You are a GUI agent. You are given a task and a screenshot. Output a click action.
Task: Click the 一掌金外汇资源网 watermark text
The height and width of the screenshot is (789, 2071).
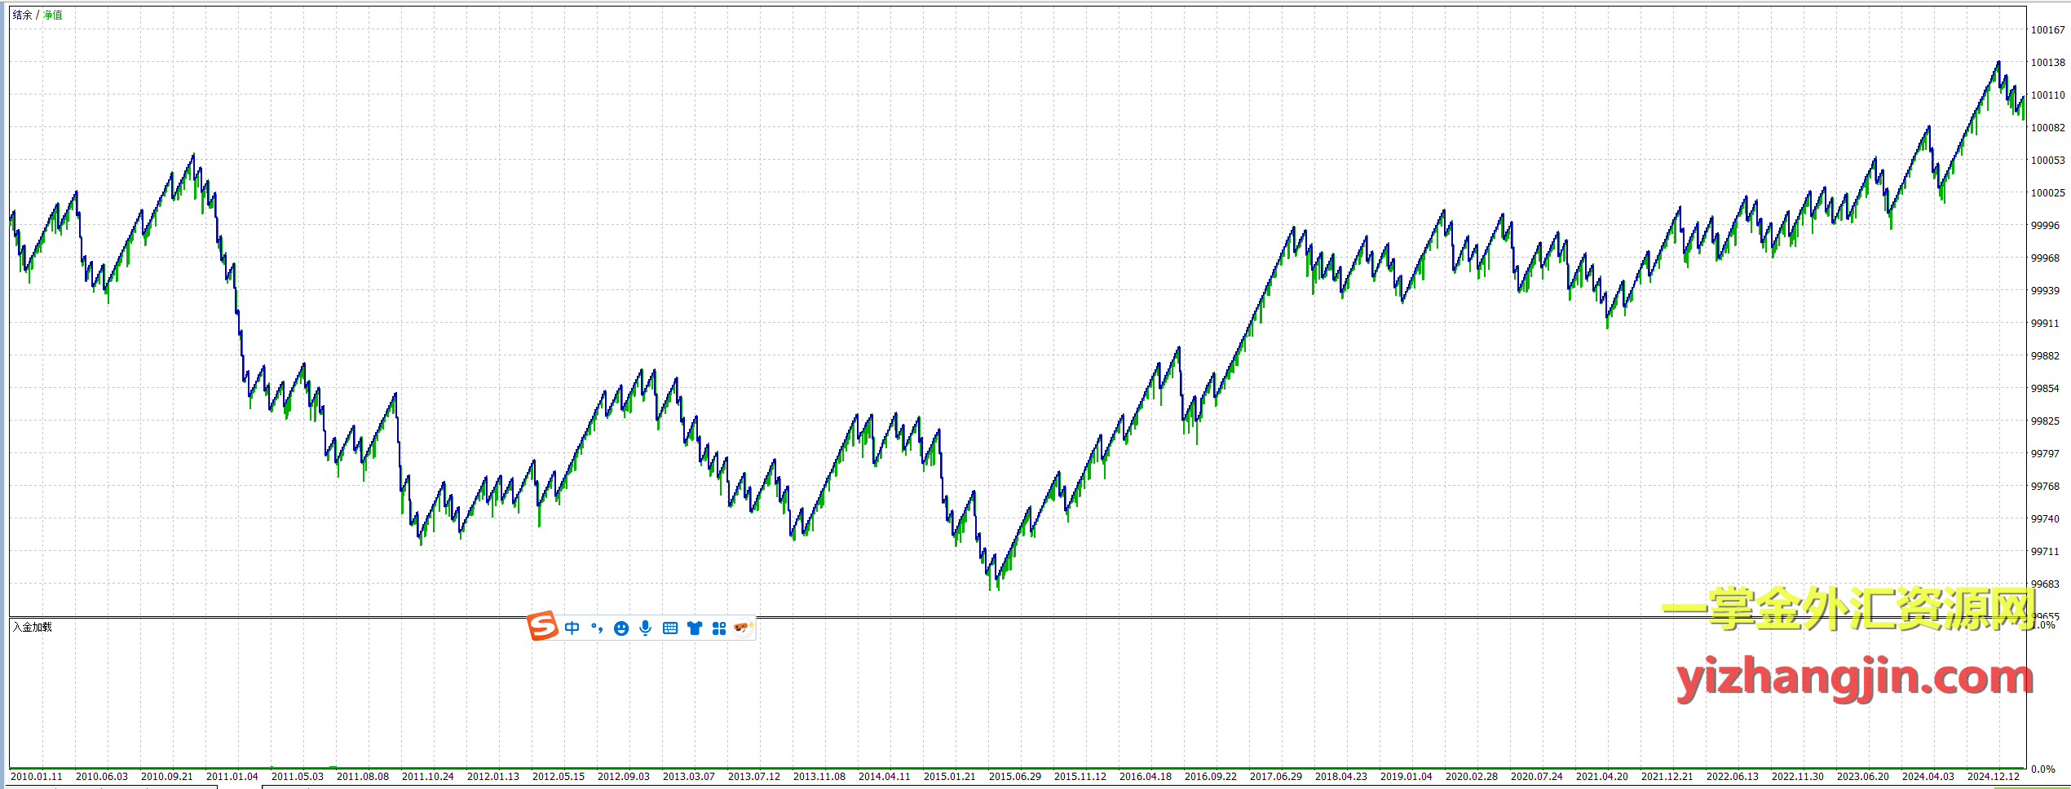1848,609
